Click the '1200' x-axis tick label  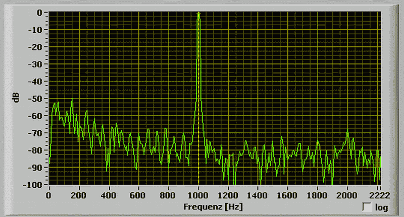tap(228, 196)
